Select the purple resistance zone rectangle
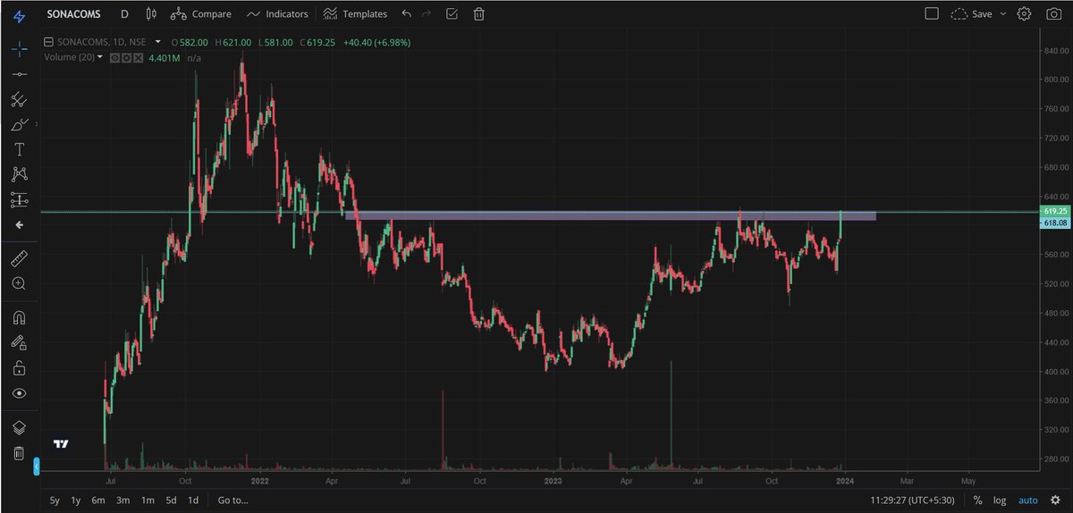 [610, 215]
